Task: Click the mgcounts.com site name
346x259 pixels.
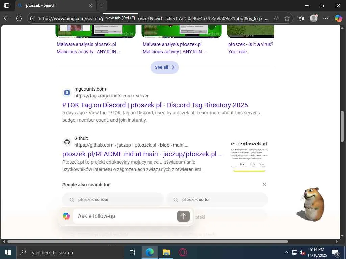Action: pos(90,89)
